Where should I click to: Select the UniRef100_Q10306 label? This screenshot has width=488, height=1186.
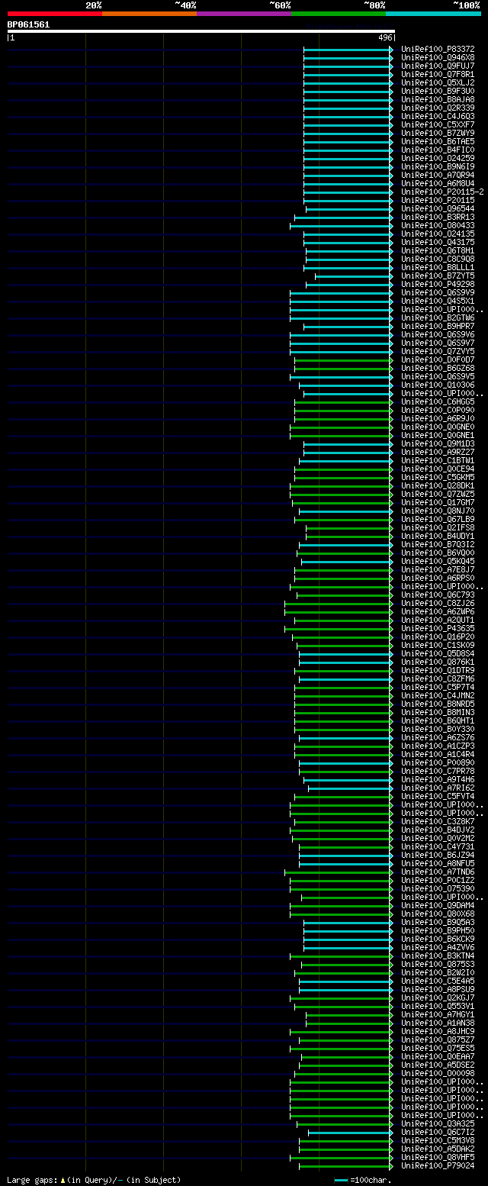(x=438, y=385)
